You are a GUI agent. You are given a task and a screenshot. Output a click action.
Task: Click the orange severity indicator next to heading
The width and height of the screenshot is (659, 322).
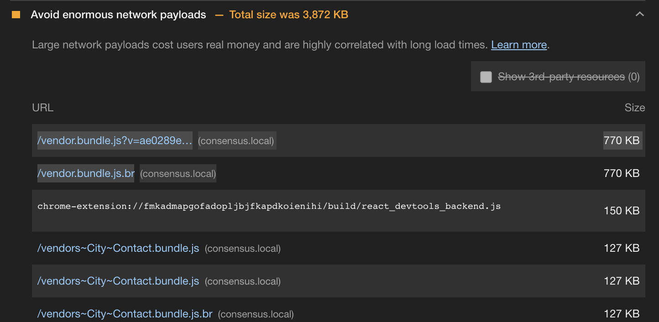coord(16,14)
